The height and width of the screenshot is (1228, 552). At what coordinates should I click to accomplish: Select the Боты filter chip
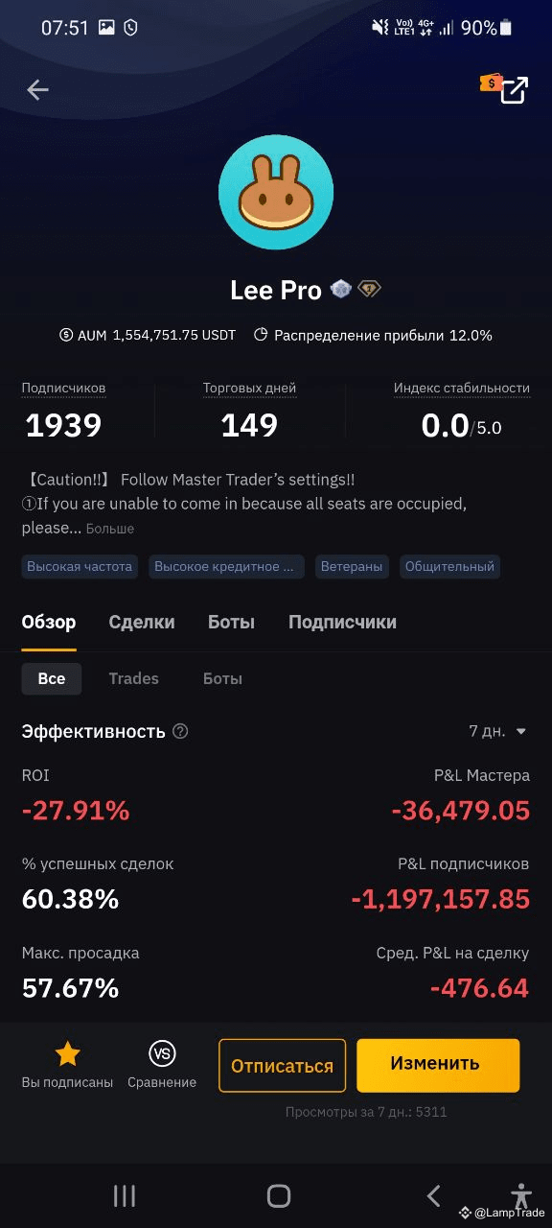tap(222, 678)
